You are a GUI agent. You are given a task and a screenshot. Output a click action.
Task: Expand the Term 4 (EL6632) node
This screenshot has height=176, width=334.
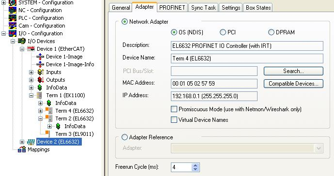tap(41, 111)
